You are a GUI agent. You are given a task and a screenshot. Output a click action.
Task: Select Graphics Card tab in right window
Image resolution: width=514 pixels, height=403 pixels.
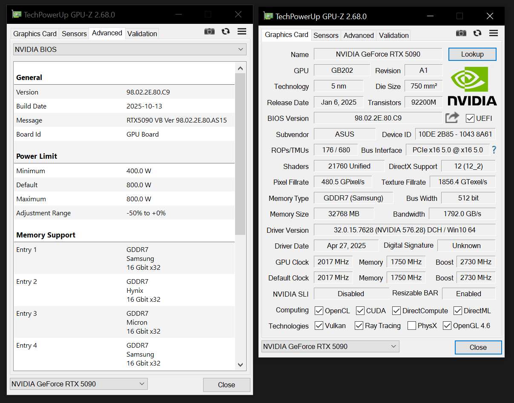tap(287, 35)
